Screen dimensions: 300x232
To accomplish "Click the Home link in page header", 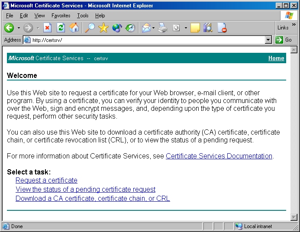I will coord(276,58).
